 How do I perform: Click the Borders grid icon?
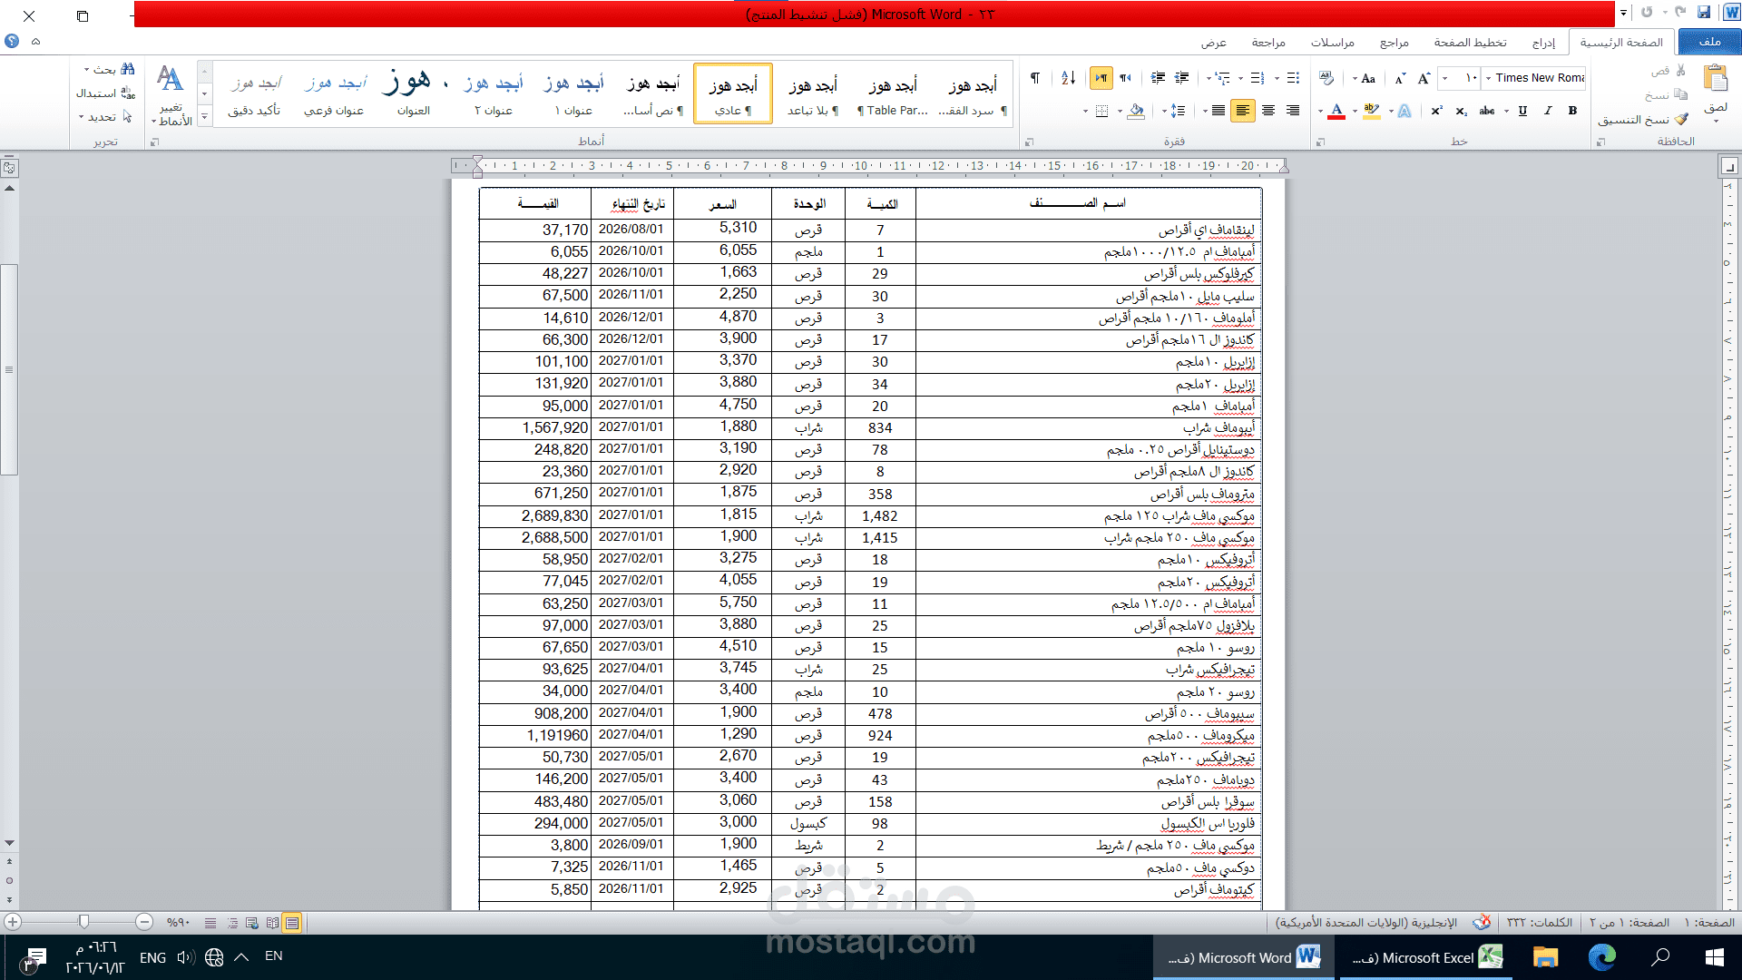click(1101, 111)
